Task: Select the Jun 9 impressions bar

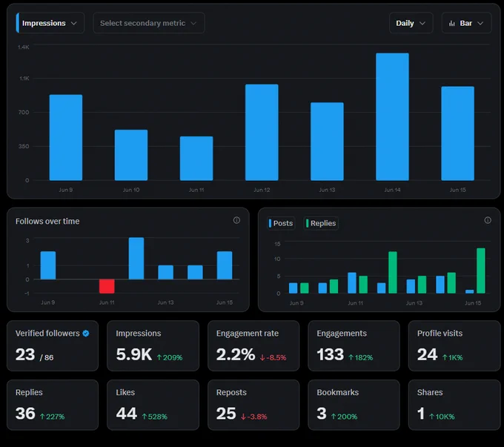Action: [x=66, y=137]
